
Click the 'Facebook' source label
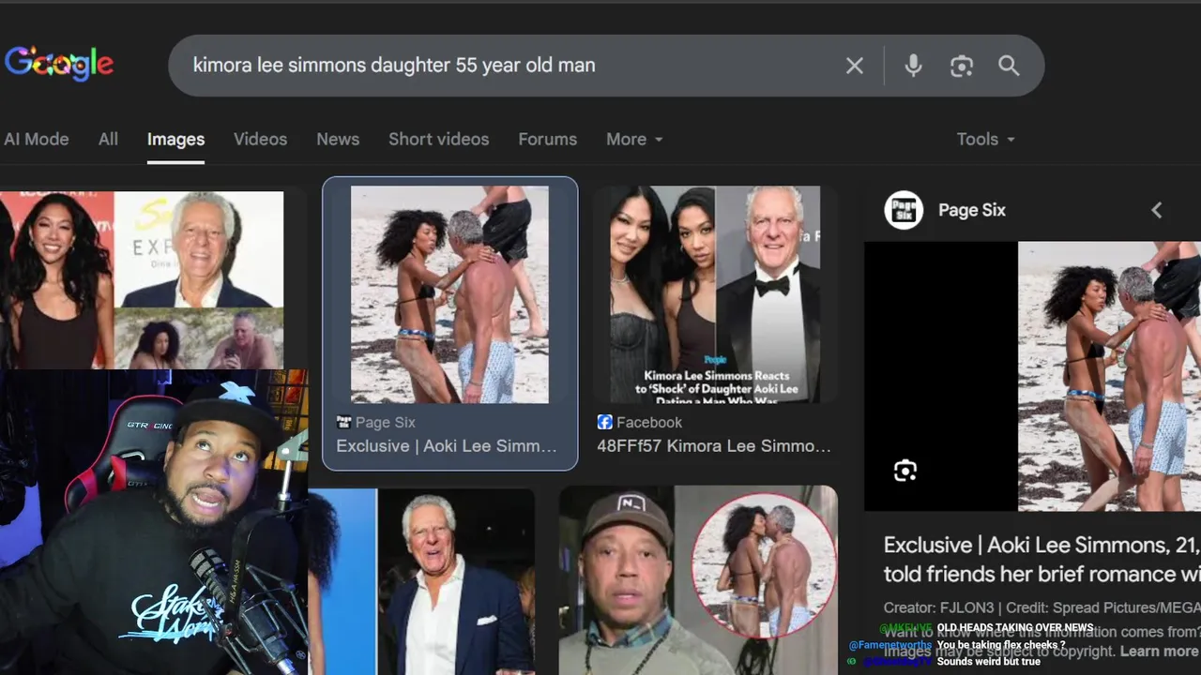(649, 423)
